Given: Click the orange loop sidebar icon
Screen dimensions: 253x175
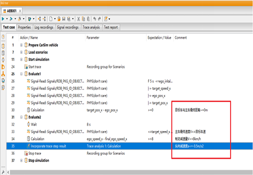Looking at the screenshot, I should click(x=3, y=67).
